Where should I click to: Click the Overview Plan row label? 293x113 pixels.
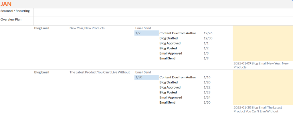[11, 19]
